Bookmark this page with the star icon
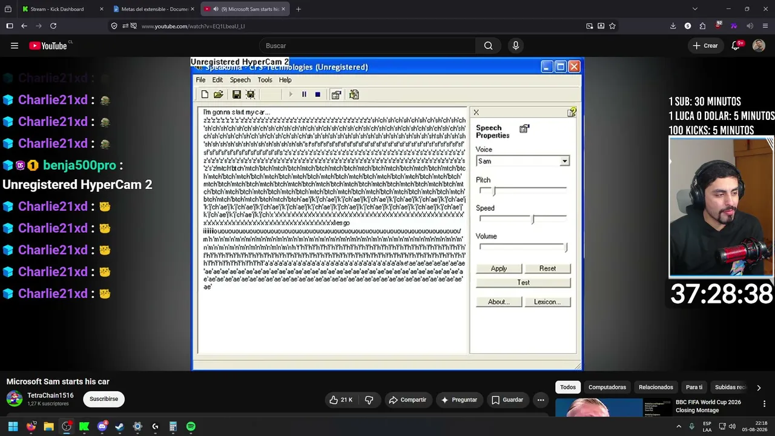Screen dimensions: 775x436 [x=612, y=26]
